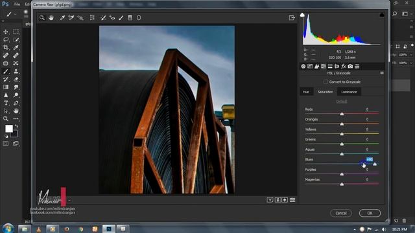Toggle current panel settings defaults icon
Screen dimensions: 415x233
[x=292, y=200]
